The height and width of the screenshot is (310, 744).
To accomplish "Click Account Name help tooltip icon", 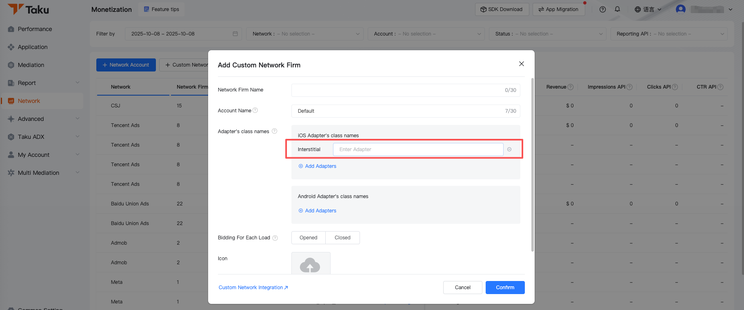I will pyautogui.click(x=255, y=110).
